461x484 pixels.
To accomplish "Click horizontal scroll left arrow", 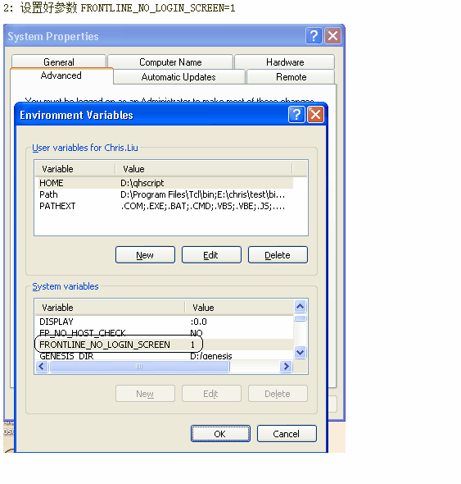I will (42, 367).
